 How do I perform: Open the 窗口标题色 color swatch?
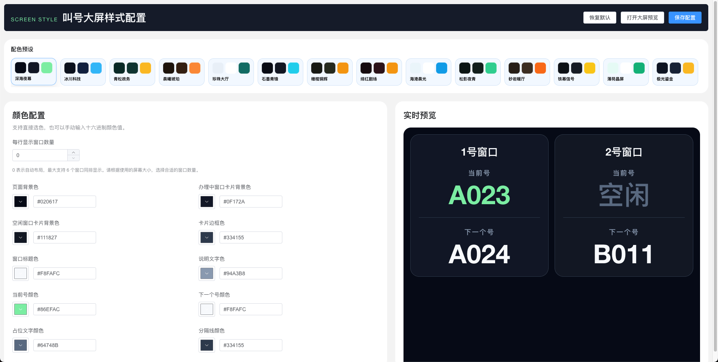tap(21, 273)
